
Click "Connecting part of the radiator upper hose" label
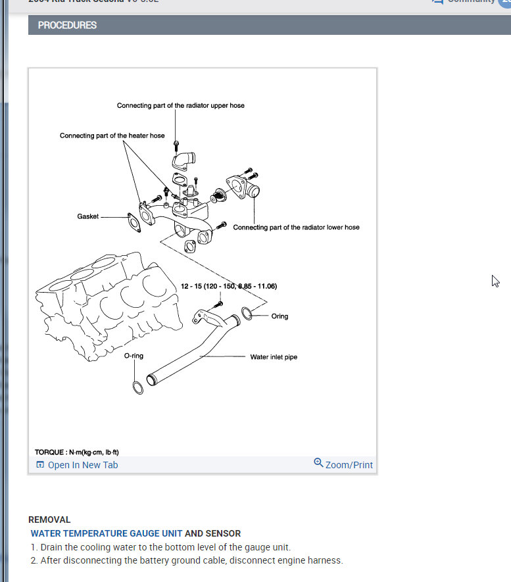click(x=181, y=105)
